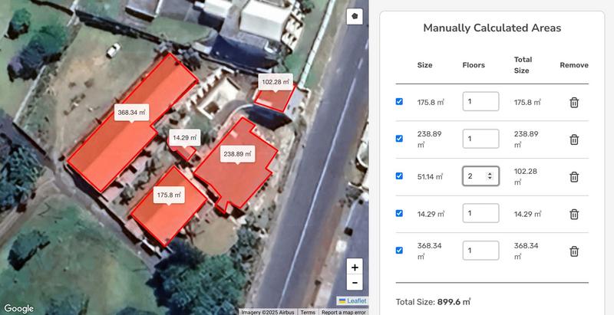The width and height of the screenshot is (614, 315).
Task: Click Imagery ©2025 Airbus attribution text
Action: [x=269, y=312]
